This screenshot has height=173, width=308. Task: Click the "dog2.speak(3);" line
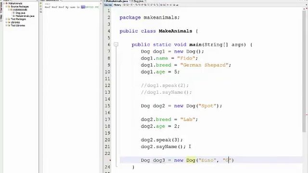coord(162,140)
